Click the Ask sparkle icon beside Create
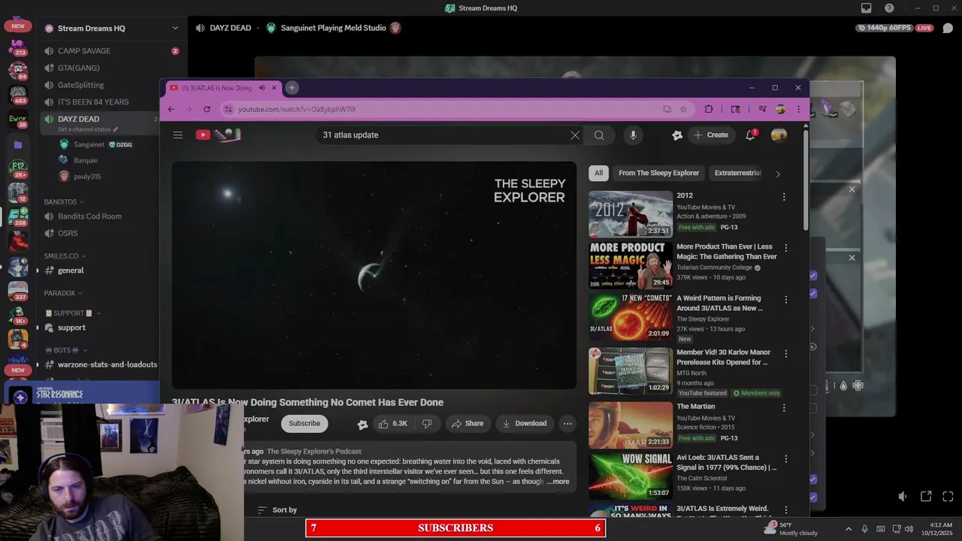 (x=677, y=135)
